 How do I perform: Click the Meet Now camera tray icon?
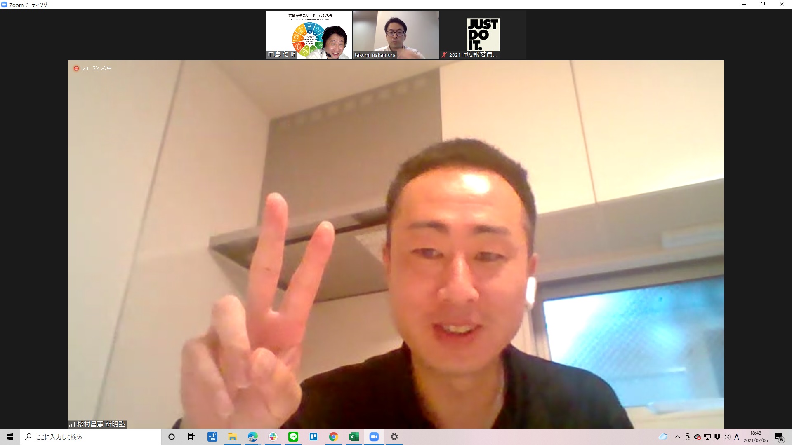click(688, 437)
